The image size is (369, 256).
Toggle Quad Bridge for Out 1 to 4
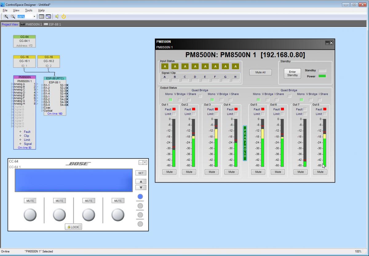click(200, 96)
